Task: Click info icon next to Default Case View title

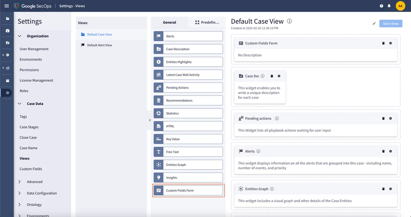Action: pos(289,21)
